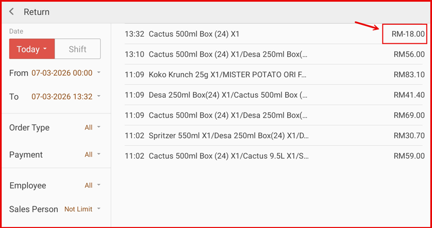Select the Koko Krunch 25g order
This screenshot has width=432, height=228.
(227, 74)
